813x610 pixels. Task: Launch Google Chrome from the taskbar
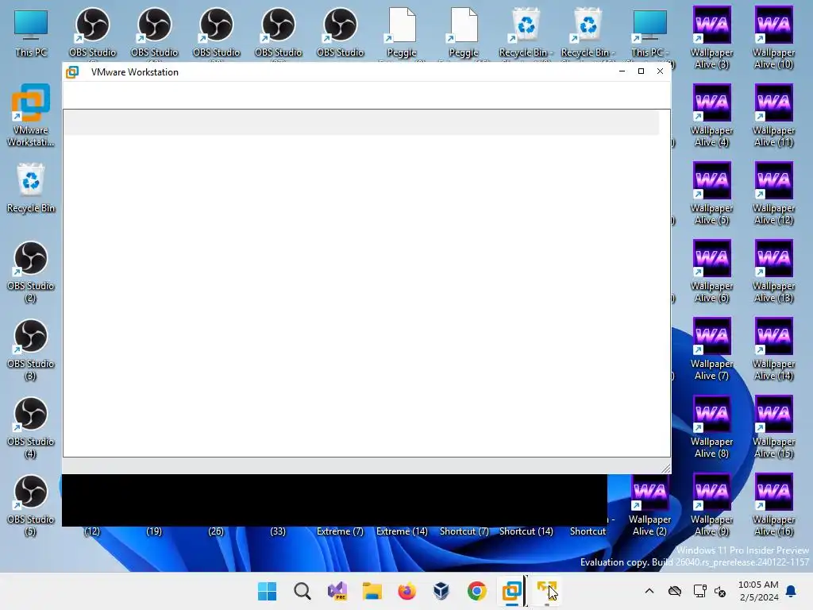click(477, 591)
